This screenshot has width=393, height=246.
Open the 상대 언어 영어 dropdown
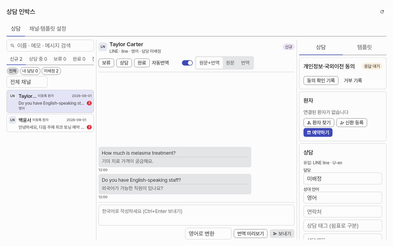[x=343, y=198]
